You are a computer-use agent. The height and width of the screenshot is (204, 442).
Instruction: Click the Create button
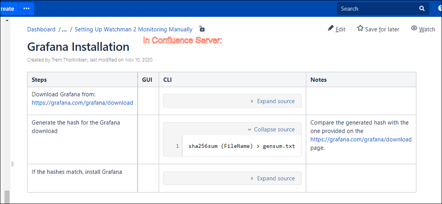[x=8, y=8]
